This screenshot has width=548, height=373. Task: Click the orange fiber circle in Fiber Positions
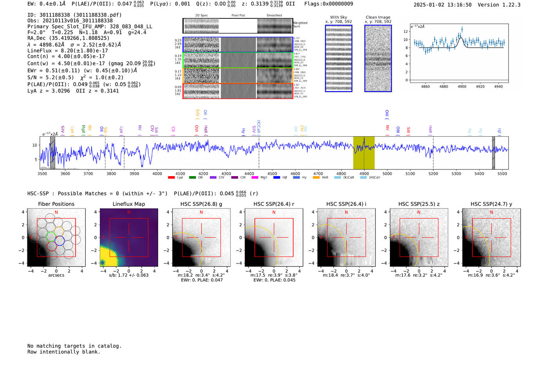pyautogui.click(x=59, y=231)
